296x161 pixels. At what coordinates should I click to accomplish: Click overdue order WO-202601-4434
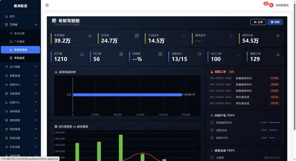[245, 91]
